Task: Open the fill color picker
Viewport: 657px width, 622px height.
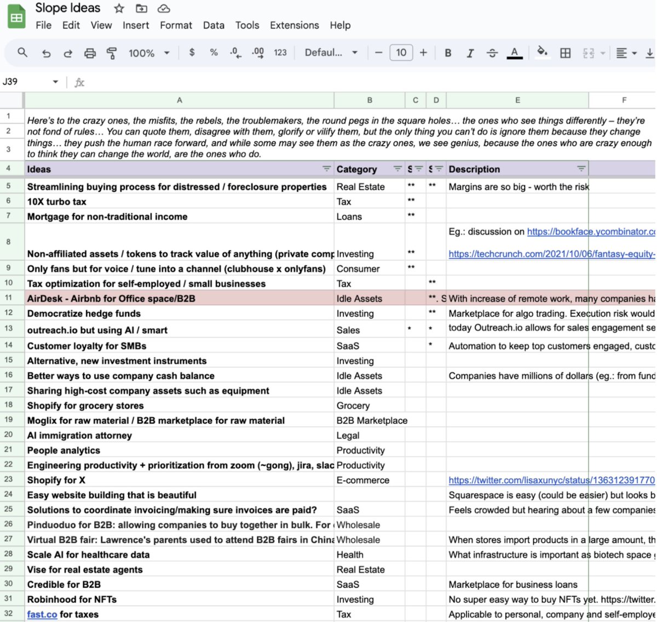Action: [x=542, y=53]
